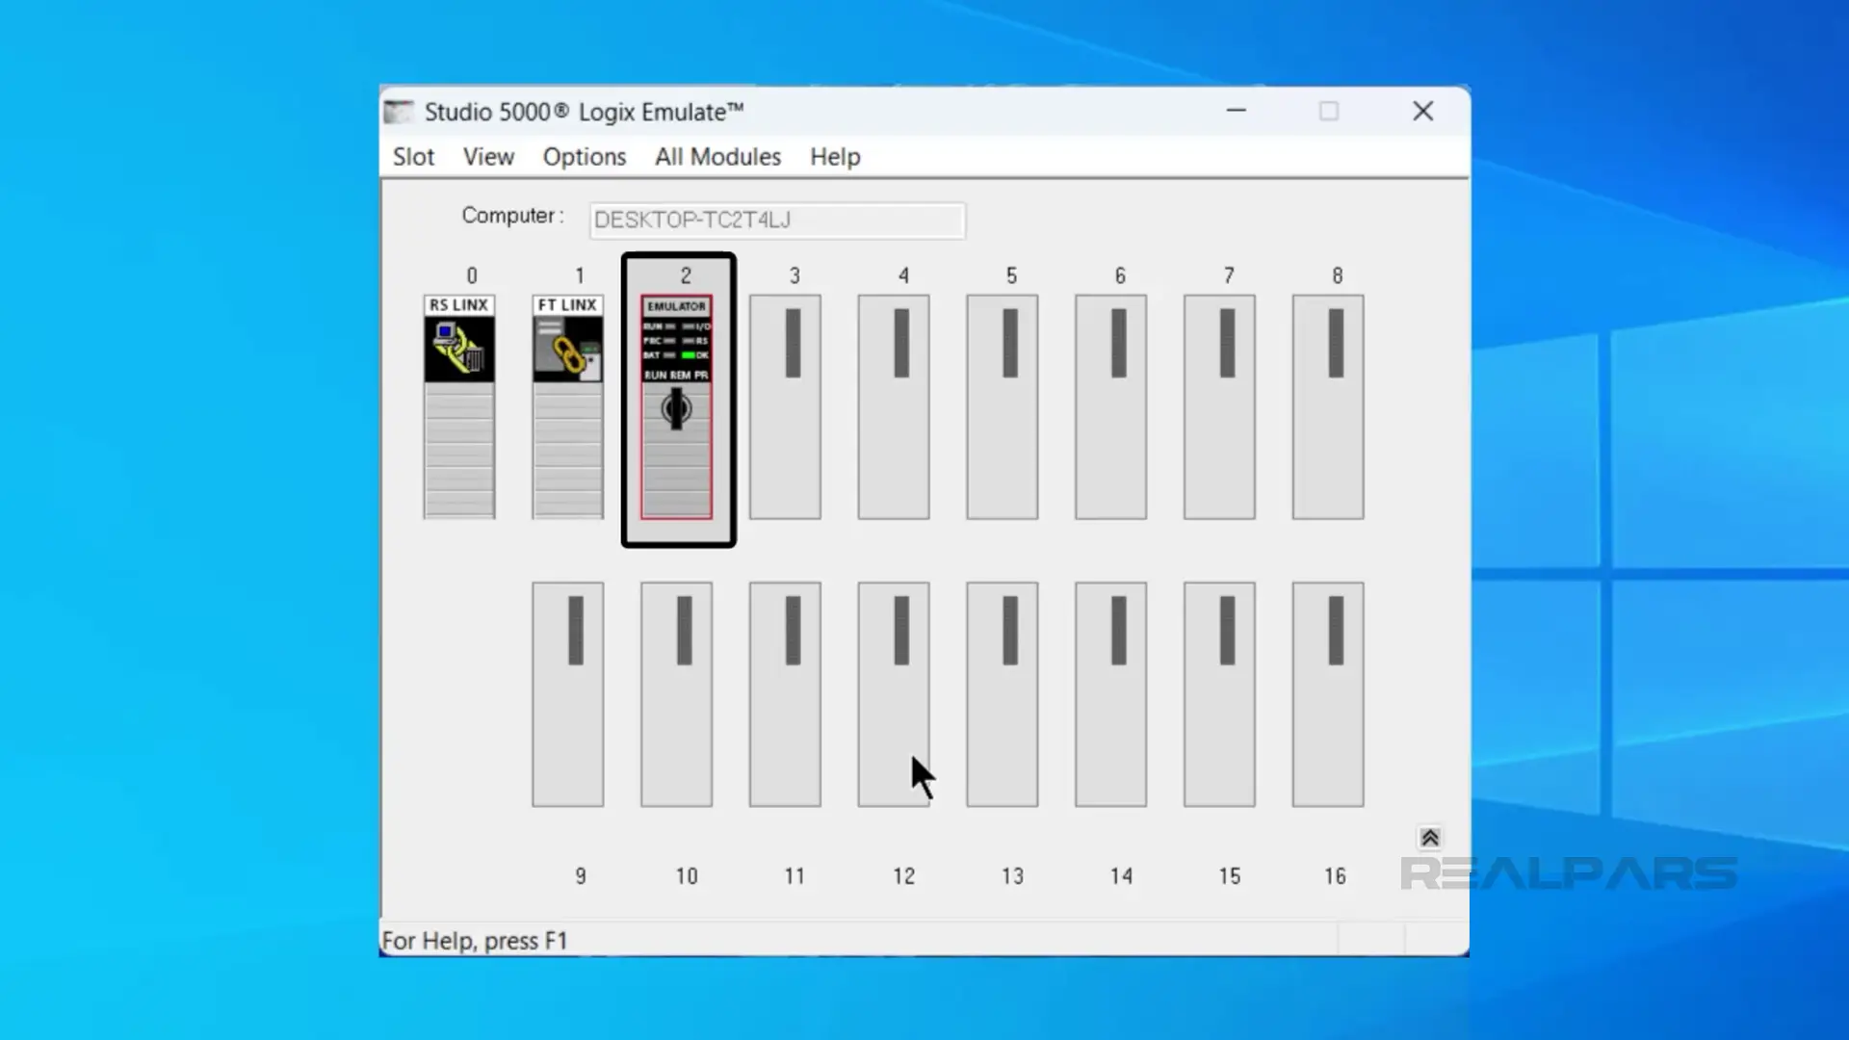Click the status bar Help prompt text

coord(473,940)
